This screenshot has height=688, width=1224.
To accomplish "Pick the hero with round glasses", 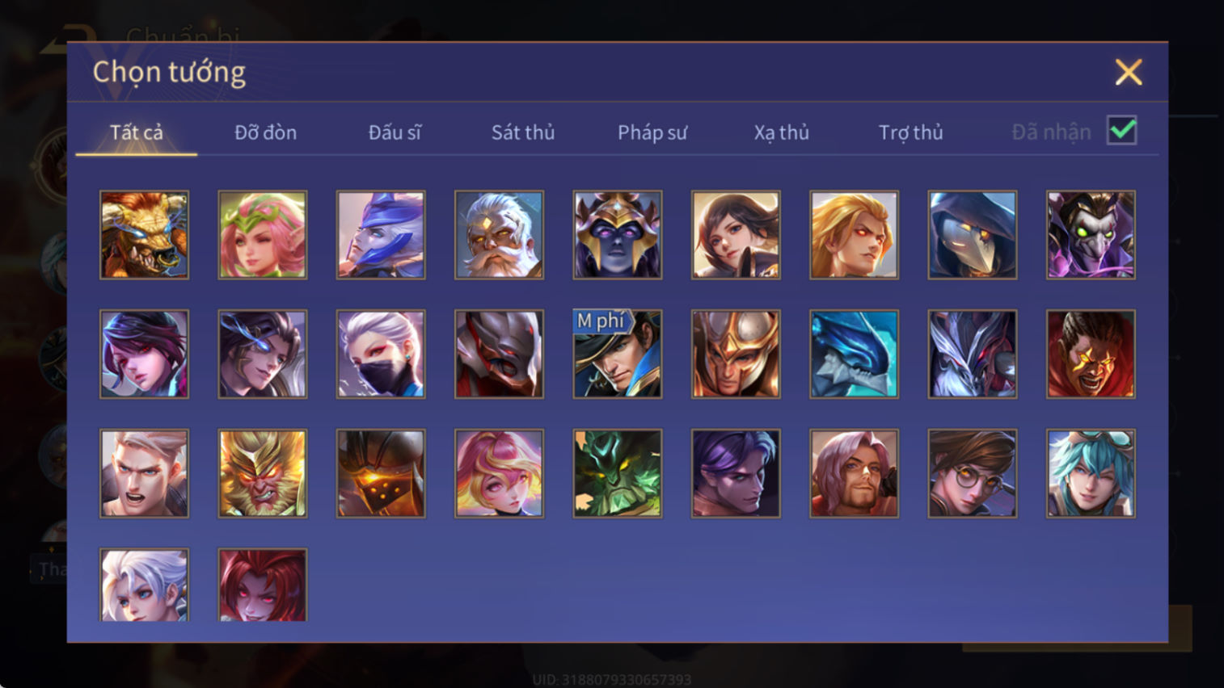I will pos(973,473).
